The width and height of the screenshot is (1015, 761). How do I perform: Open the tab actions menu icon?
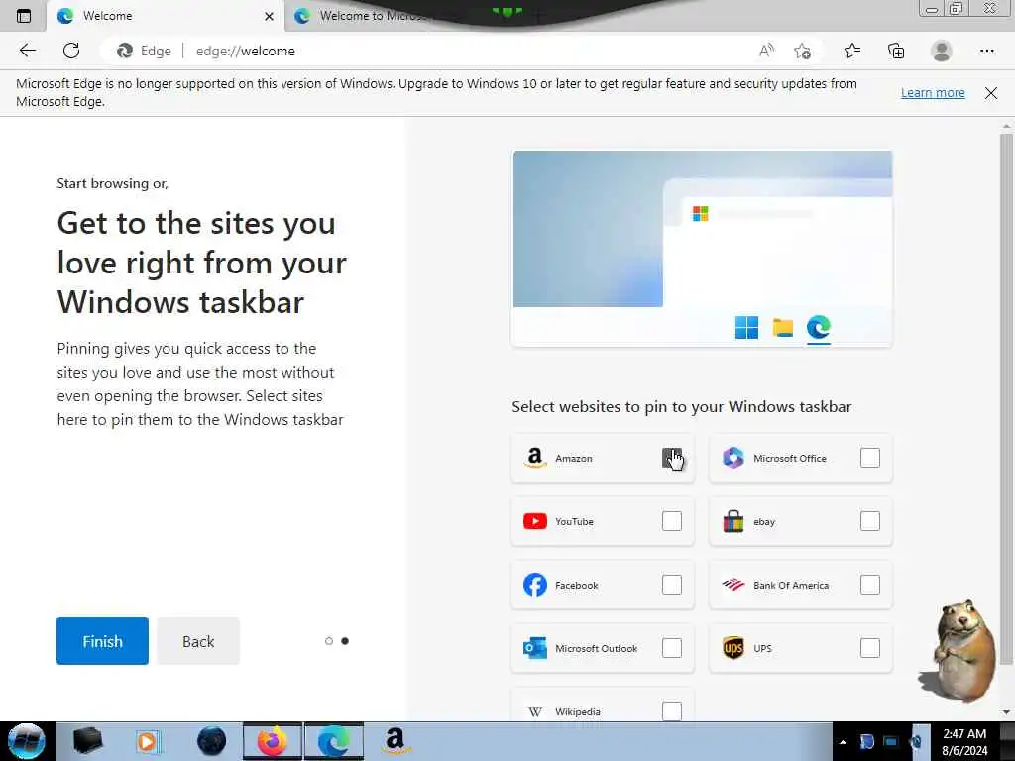tap(24, 16)
